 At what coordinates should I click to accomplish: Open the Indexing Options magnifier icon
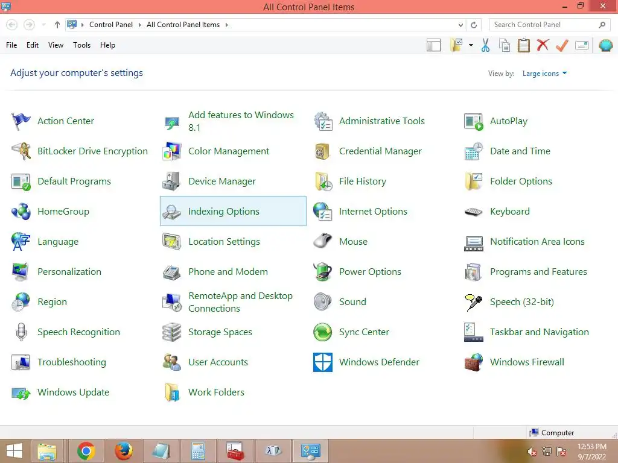[171, 212]
